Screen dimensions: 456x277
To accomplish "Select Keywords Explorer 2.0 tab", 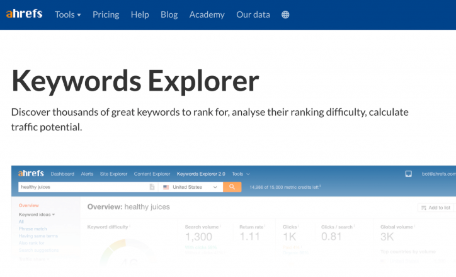I will click(201, 174).
